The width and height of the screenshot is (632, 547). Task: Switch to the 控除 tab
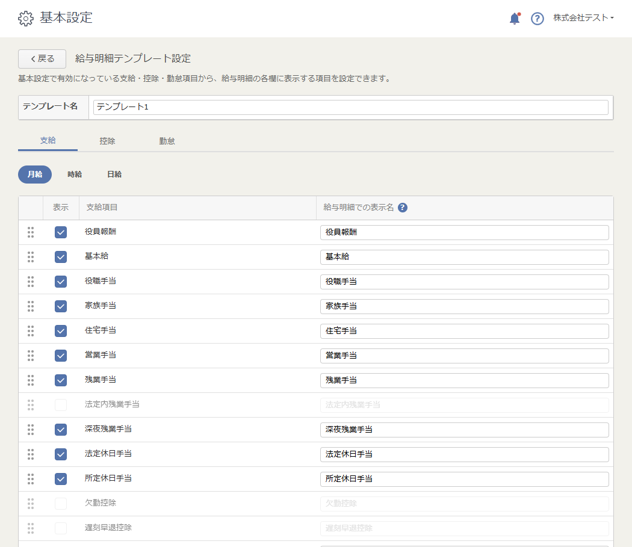coord(107,141)
